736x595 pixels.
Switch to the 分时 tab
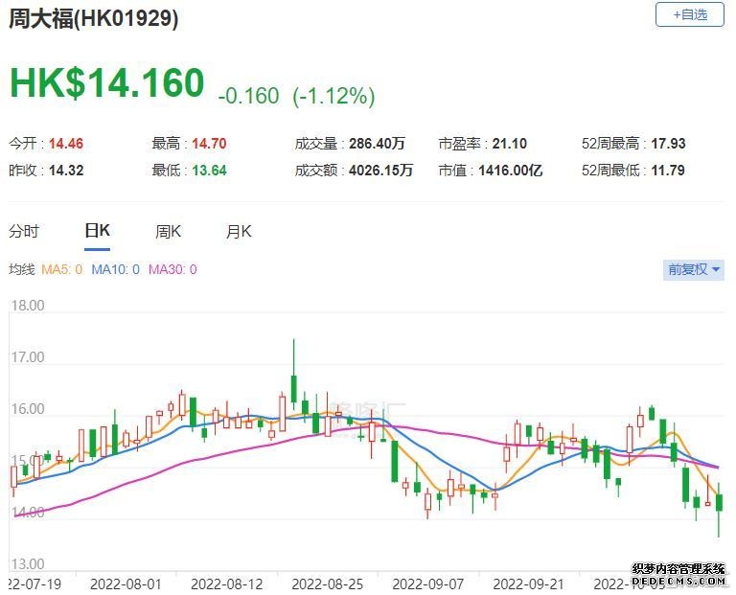[x=24, y=231]
